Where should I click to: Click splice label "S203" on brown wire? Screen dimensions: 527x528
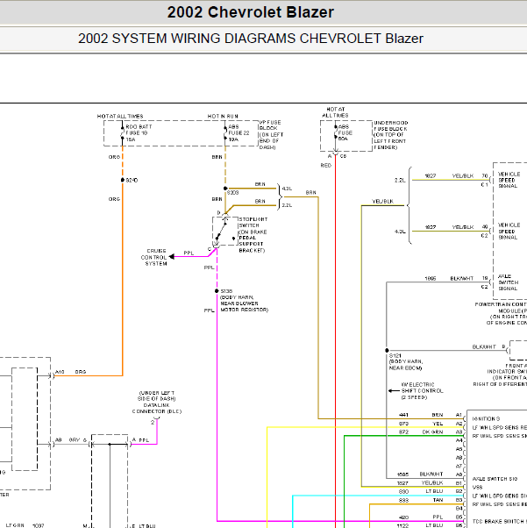(x=232, y=193)
